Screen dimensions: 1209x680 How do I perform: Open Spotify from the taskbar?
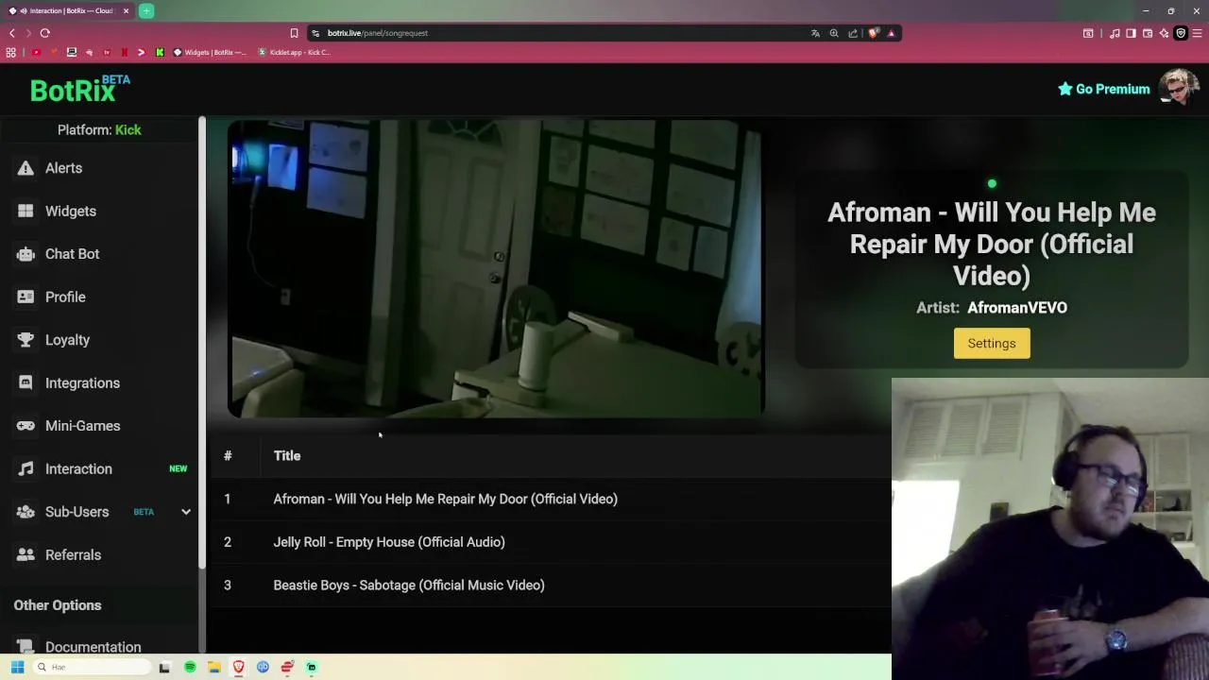tap(190, 667)
